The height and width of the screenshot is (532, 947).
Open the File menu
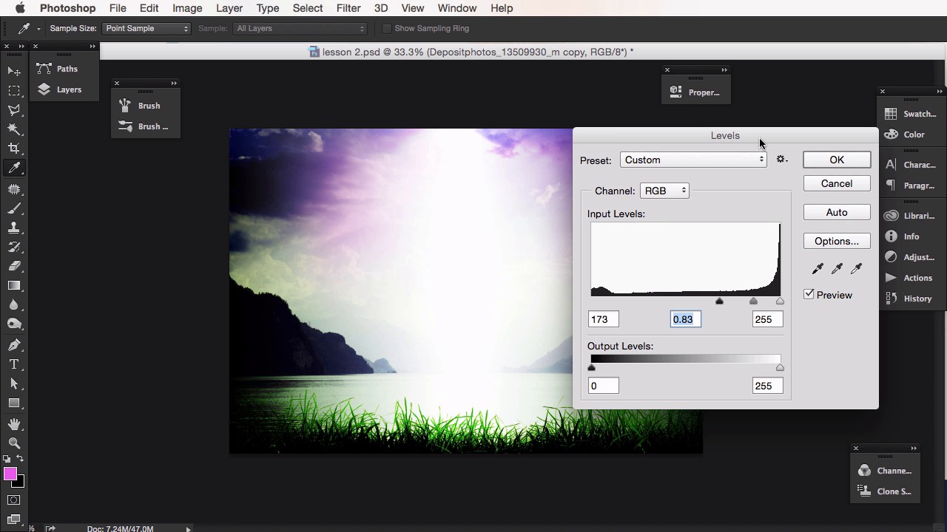[x=118, y=8]
